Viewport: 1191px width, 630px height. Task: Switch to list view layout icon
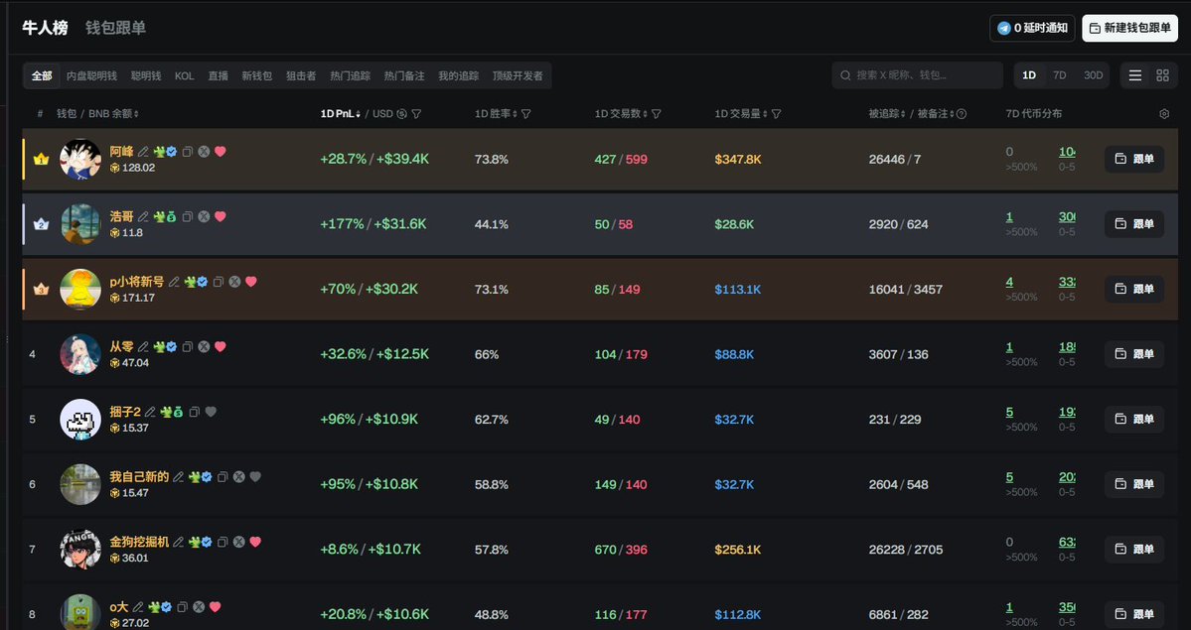click(1134, 75)
